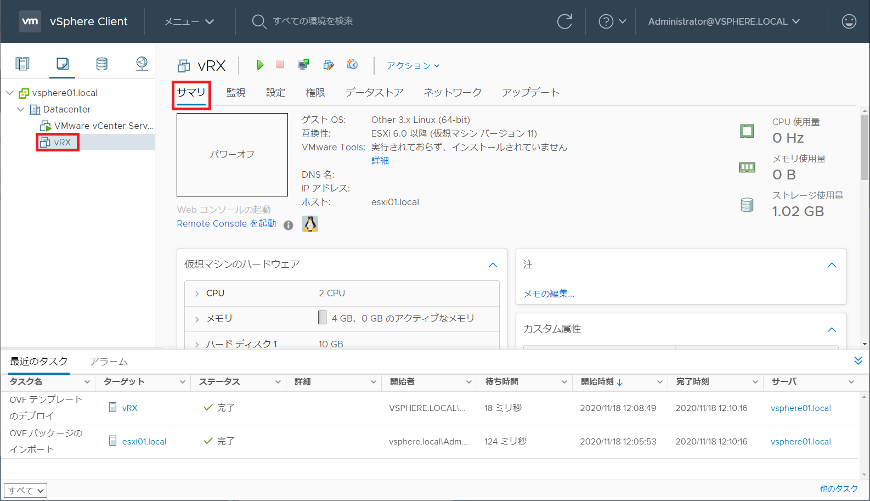Switch to VMs and Templates inventory view
Viewport: 870px width, 501px height.
63,64
